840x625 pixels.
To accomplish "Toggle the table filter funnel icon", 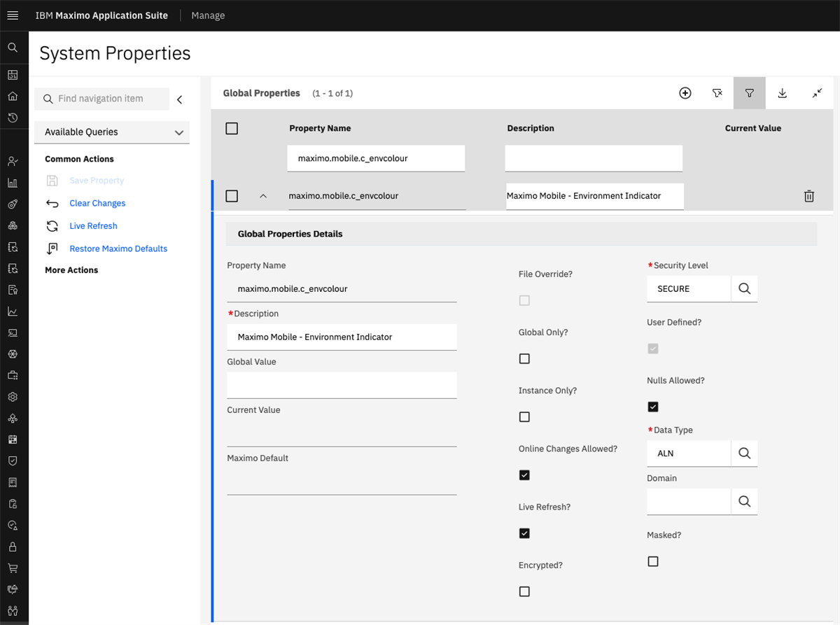I will pyautogui.click(x=750, y=93).
